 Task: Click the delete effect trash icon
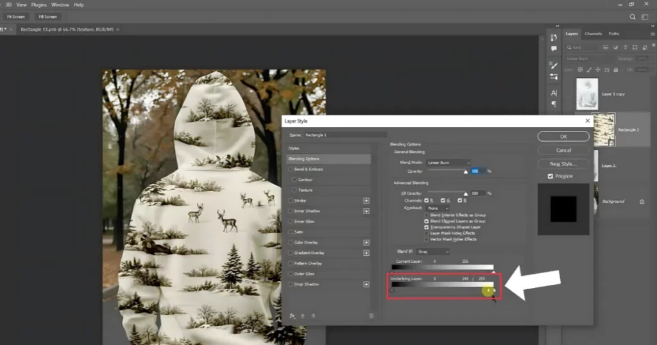pyautogui.click(x=371, y=316)
